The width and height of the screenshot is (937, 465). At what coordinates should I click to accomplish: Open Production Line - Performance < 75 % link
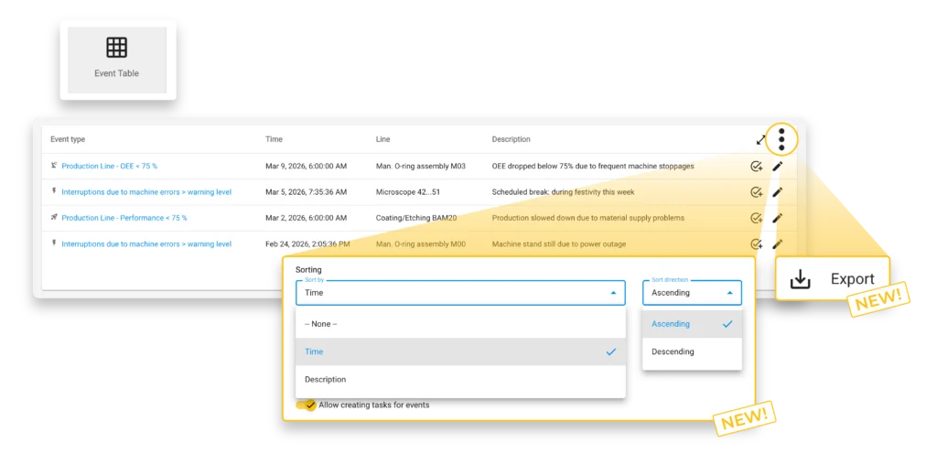click(124, 218)
